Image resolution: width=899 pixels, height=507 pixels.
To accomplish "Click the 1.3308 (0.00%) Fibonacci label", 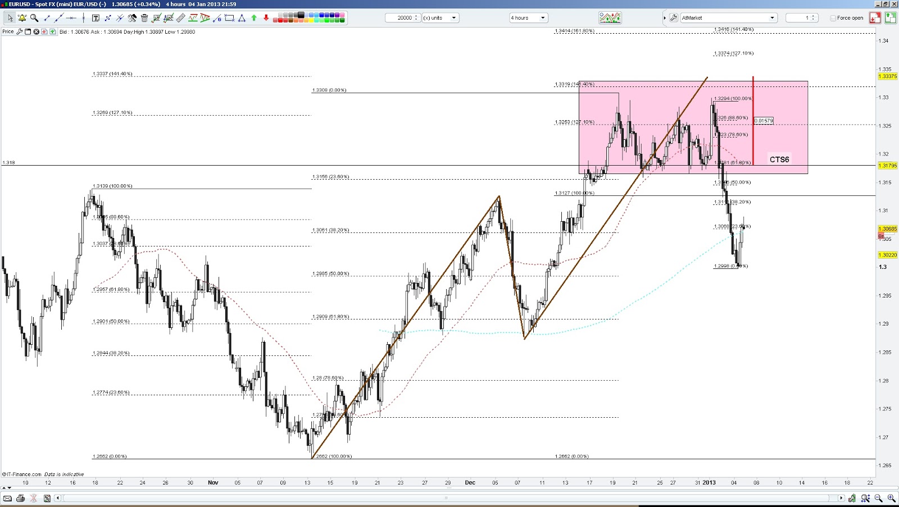I will 329,90.
